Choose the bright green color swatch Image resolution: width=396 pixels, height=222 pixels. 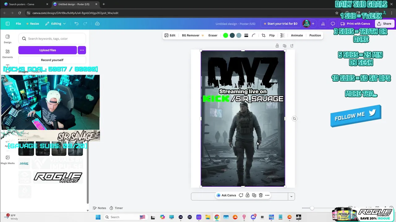(226, 35)
